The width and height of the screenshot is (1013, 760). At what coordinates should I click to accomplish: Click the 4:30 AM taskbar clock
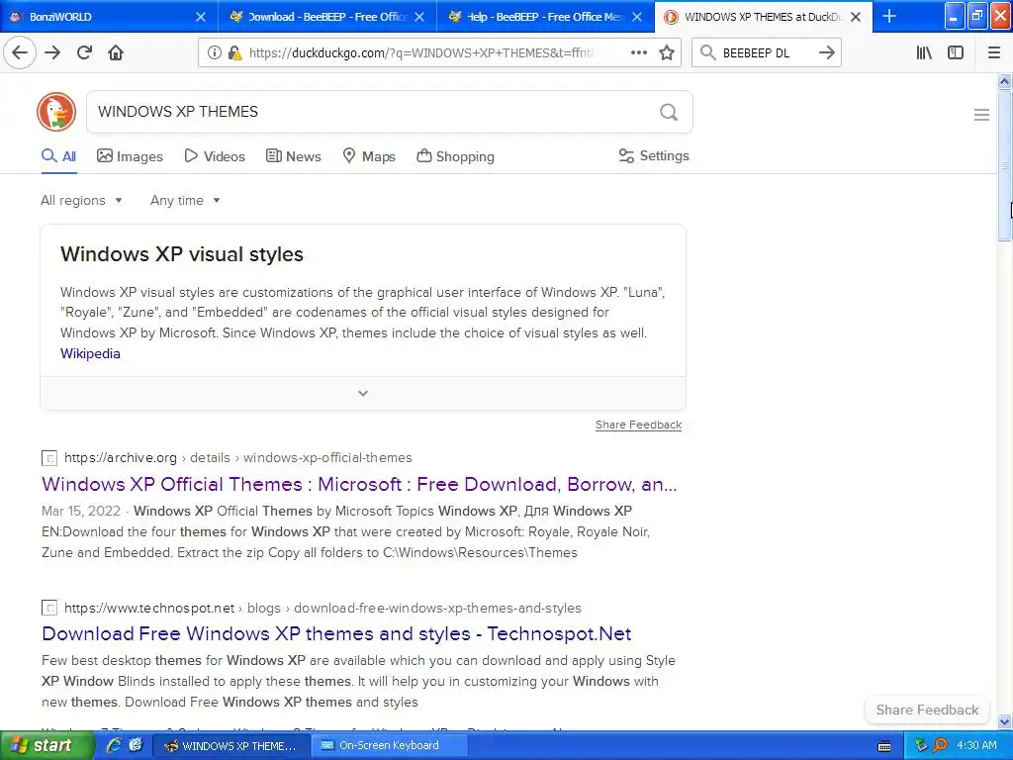(976, 745)
